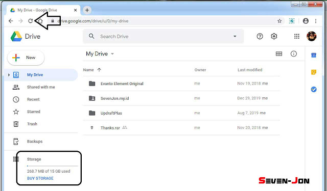The width and height of the screenshot is (327, 191).
Task: Click the magnifier search icon
Action: 91,36
